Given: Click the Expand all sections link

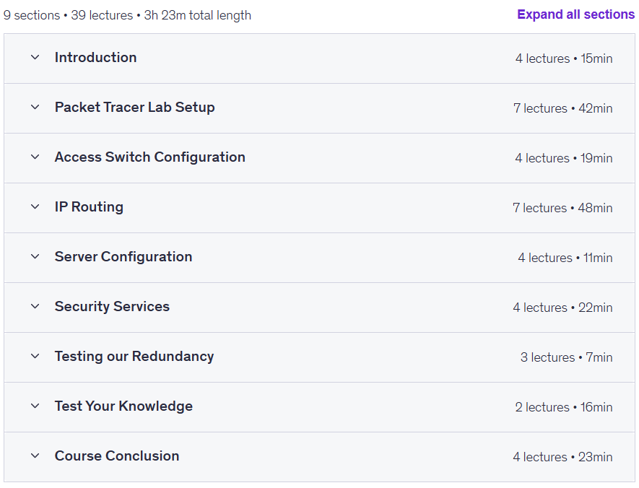Looking at the screenshot, I should point(575,14).
